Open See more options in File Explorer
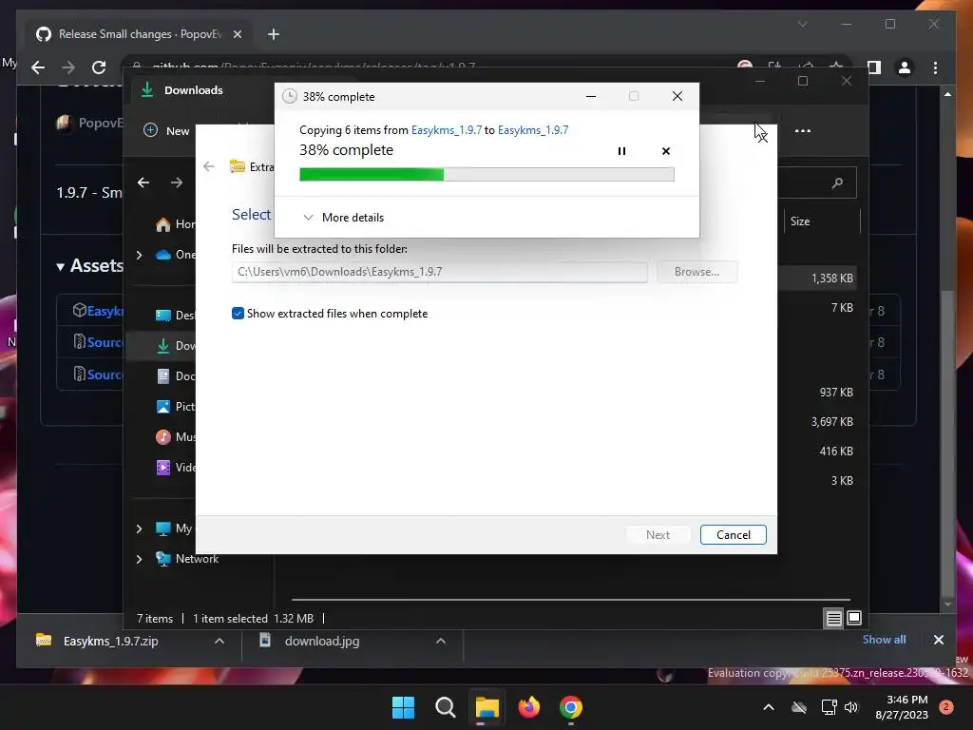 click(802, 130)
